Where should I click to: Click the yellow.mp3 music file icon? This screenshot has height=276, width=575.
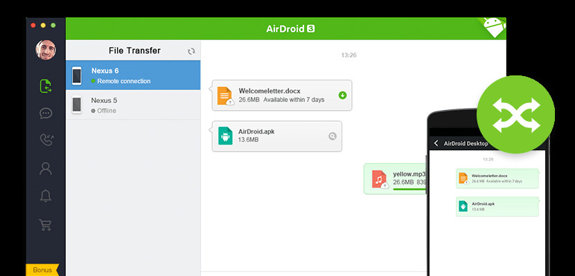[x=380, y=179]
